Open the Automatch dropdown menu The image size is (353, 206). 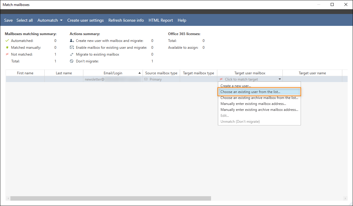[x=50, y=20]
